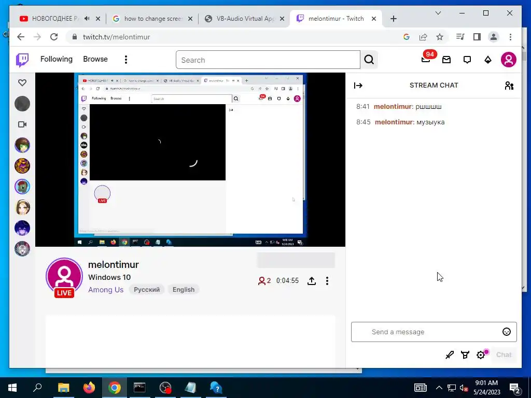This screenshot has height=398, width=531.
Task: Switch to VB-Audio Virtual Apps tab
Action: coord(245,19)
